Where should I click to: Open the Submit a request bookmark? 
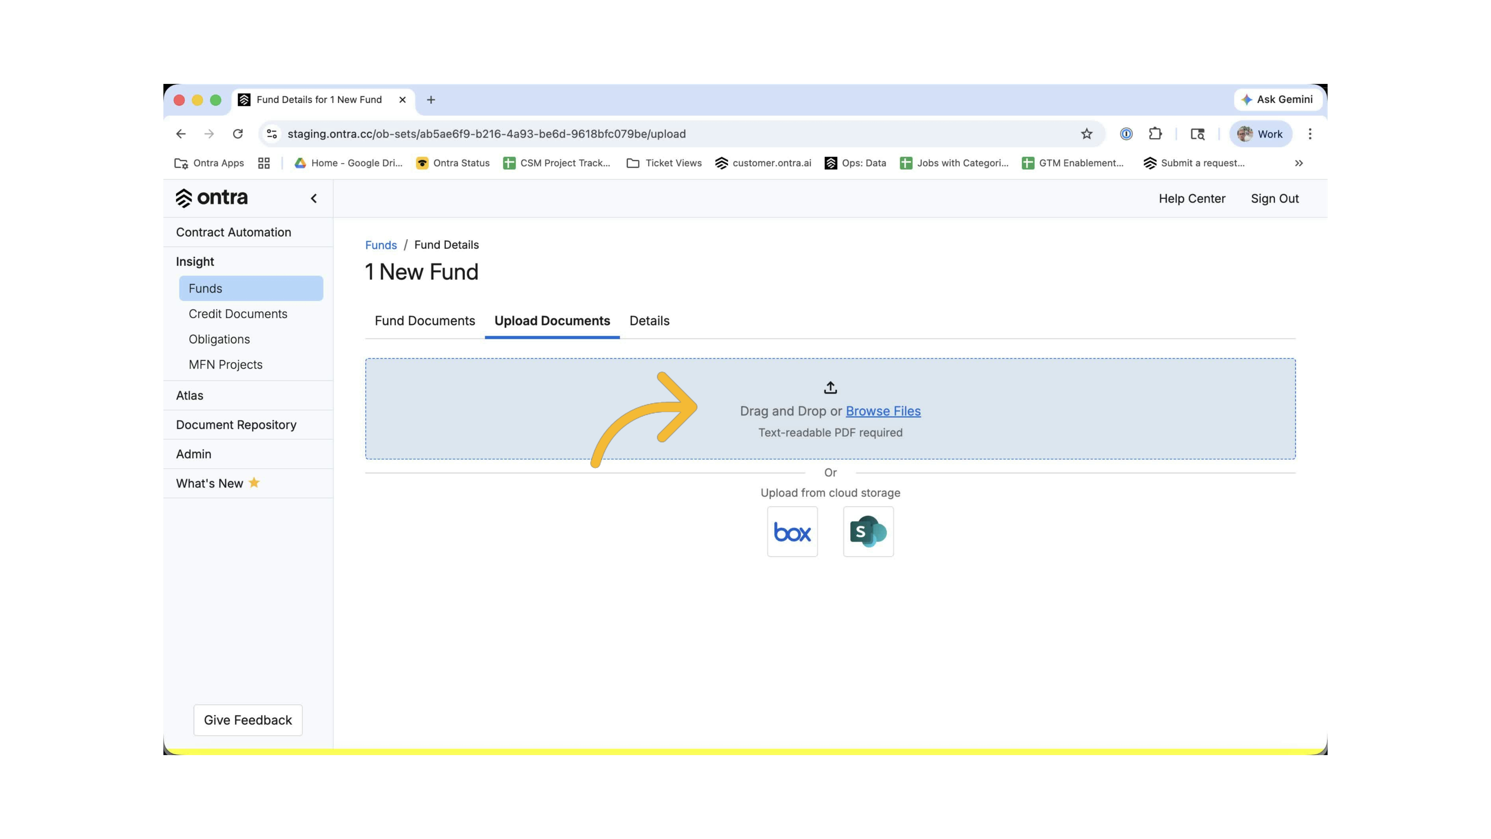click(x=1194, y=163)
